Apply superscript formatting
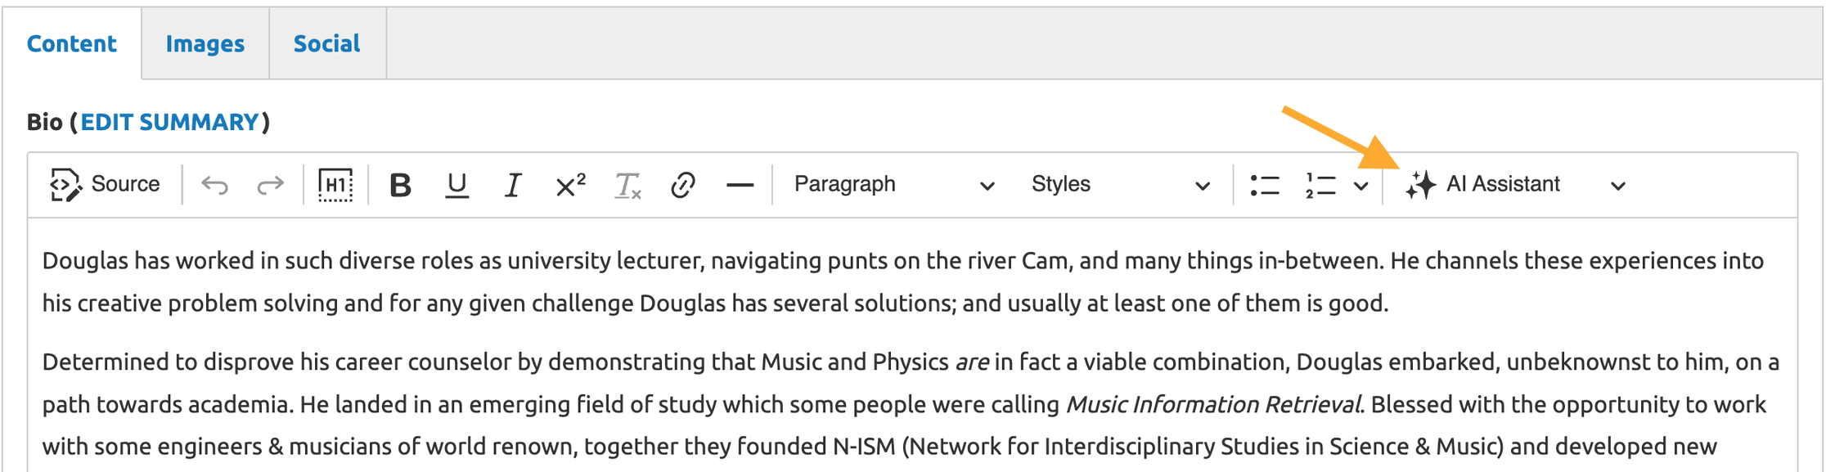This screenshot has height=472, width=1826. pos(570,186)
